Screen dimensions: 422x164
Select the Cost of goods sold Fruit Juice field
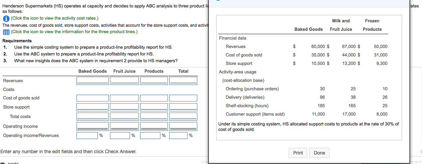124,98
